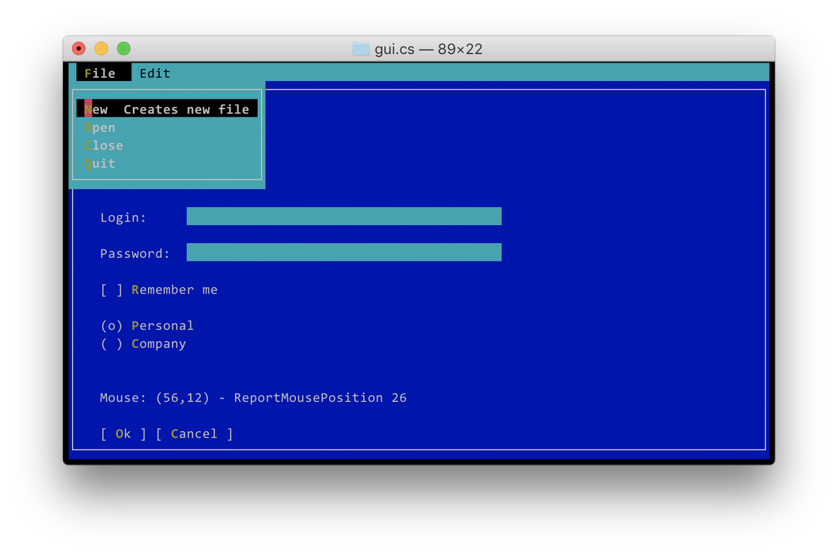Click the Ok button
Viewport: 838px width, 555px height.
click(124, 434)
